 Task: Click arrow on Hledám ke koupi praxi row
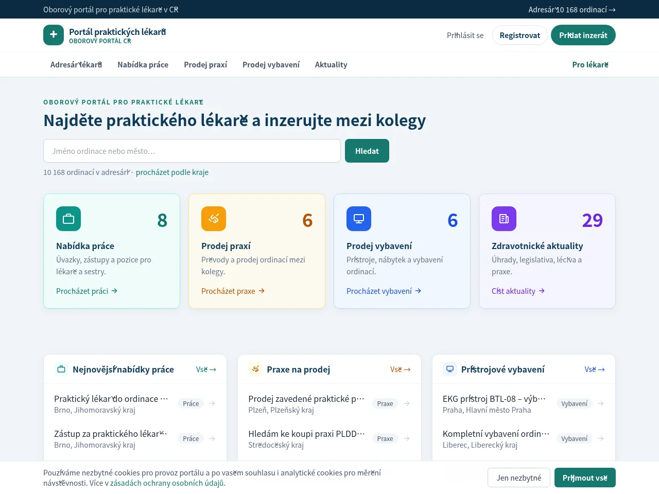click(x=407, y=438)
